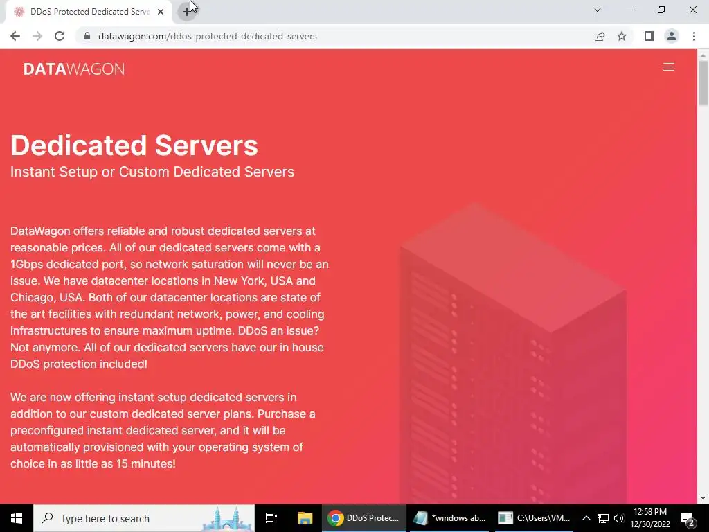Open the Chrome side panel
Screen dimensions: 709x532
point(649,36)
